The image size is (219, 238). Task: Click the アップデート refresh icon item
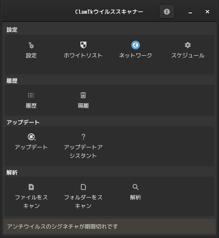point(32,137)
